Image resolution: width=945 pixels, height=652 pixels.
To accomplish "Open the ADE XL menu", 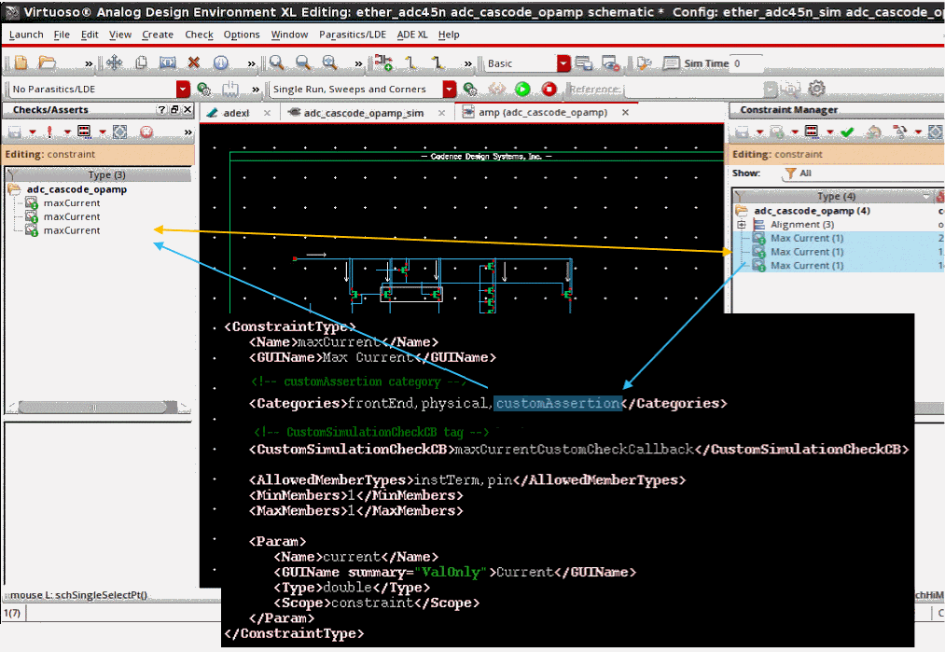I will coord(412,35).
